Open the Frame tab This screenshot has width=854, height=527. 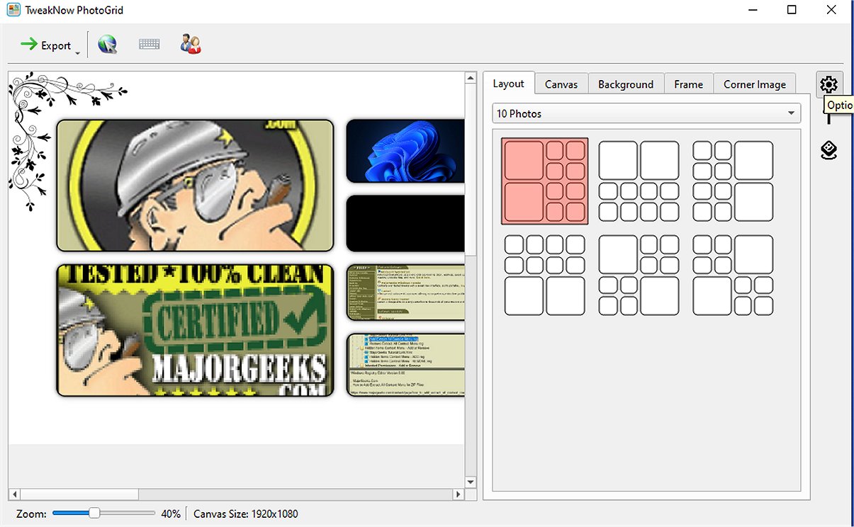click(688, 84)
